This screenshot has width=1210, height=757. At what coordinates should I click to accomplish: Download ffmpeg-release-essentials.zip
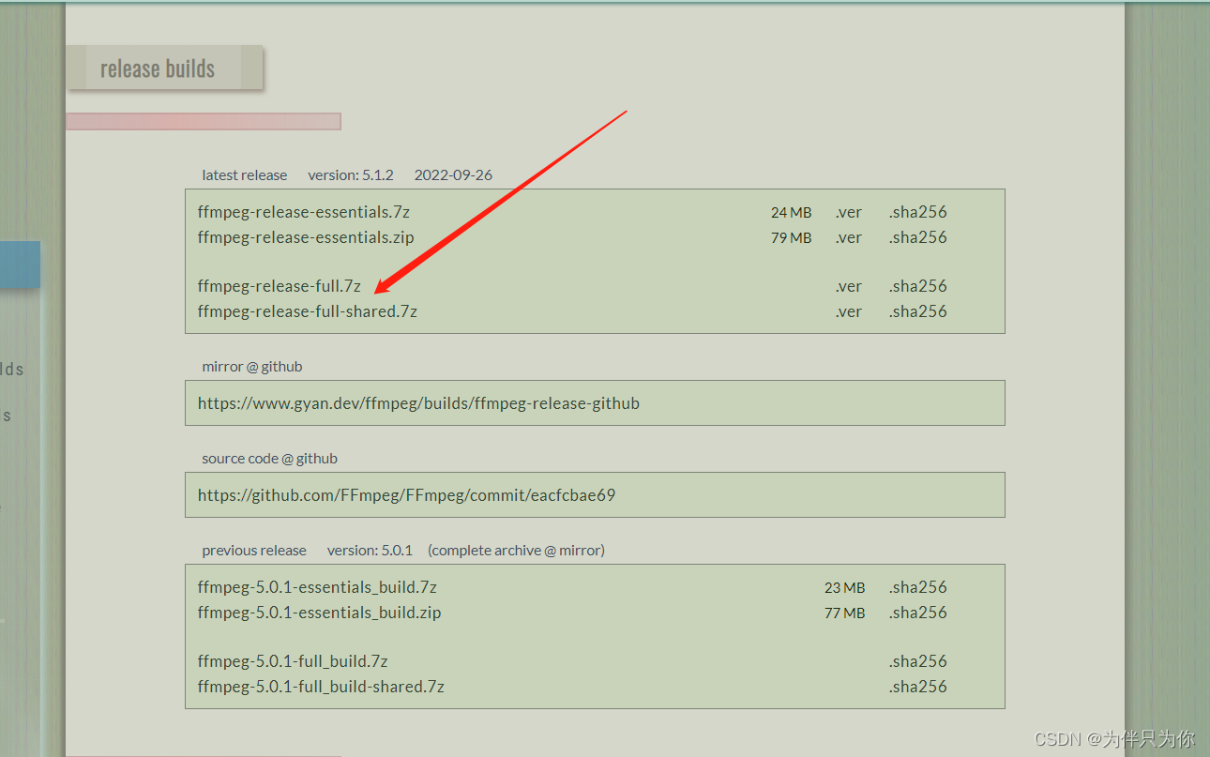click(306, 237)
